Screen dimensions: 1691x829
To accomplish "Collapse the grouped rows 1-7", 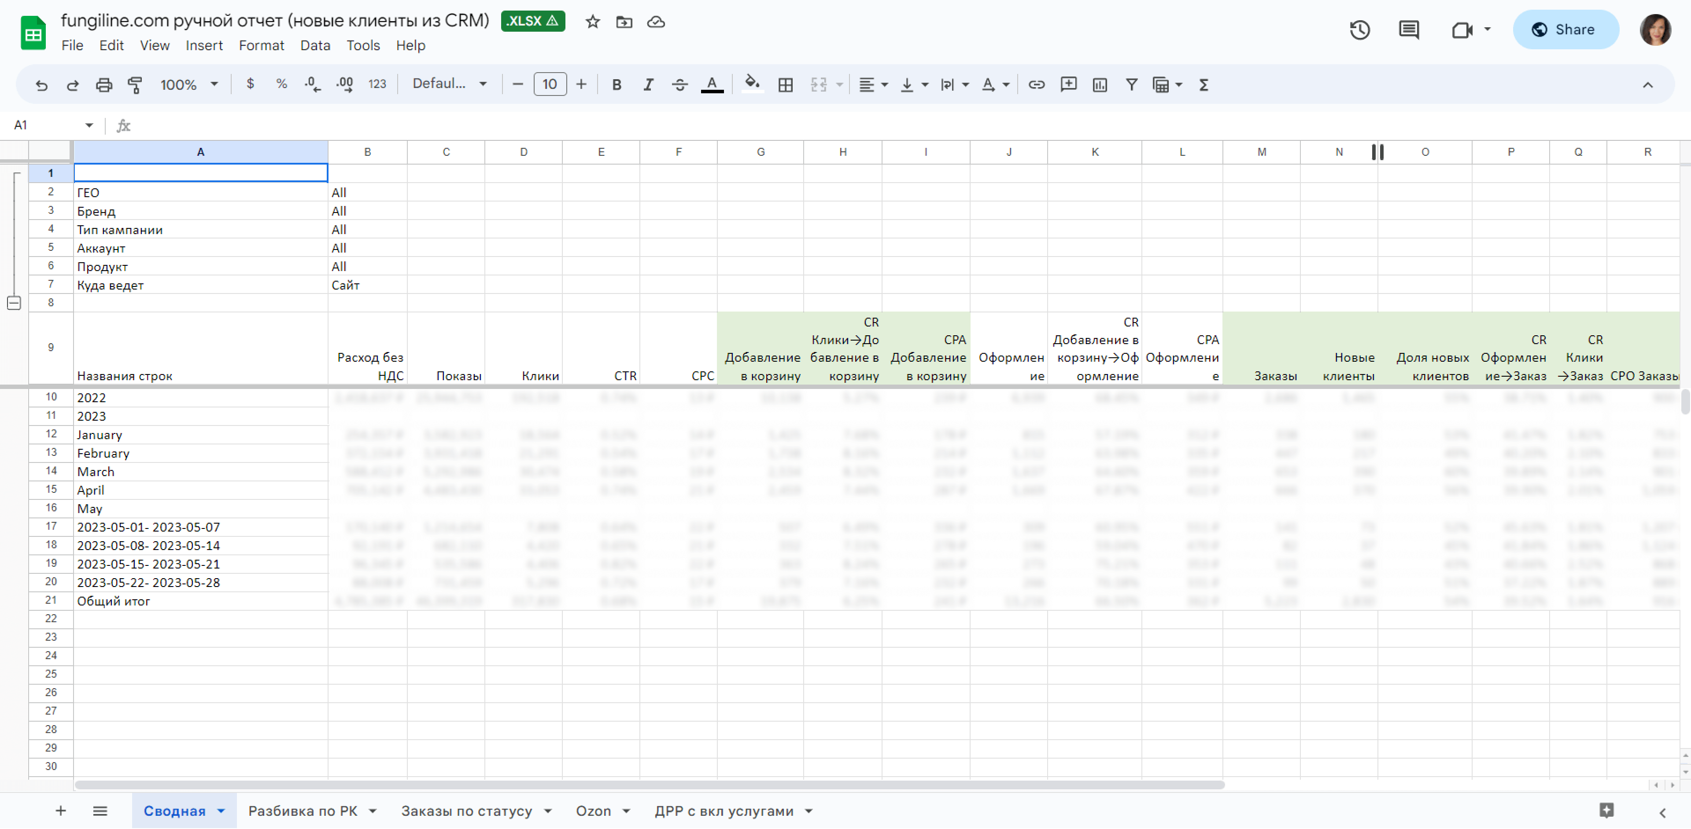I will [x=14, y=303].
